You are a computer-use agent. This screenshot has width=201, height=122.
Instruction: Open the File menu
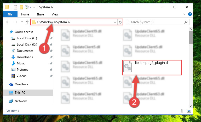[10, 14]
